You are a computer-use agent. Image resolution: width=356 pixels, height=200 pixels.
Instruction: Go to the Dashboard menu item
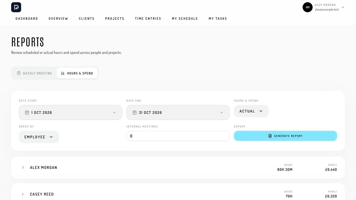click(x=27, y=19)
